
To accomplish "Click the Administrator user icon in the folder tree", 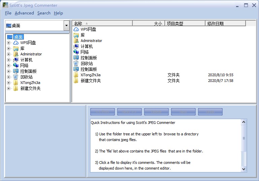I will click(x=16, y=54).
